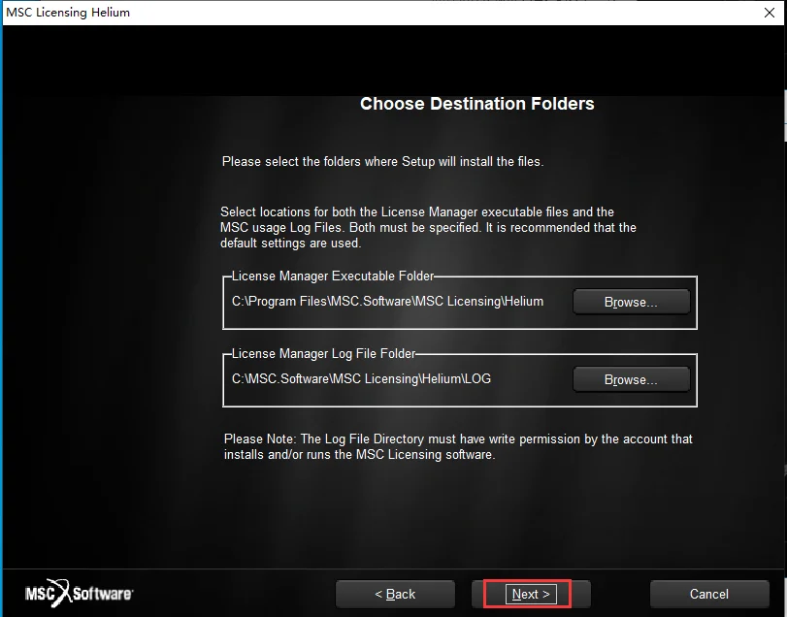Click the License Manager Log File Folder label
The width and height of the screenshot is (787, 617).
[x=324, y=354]
